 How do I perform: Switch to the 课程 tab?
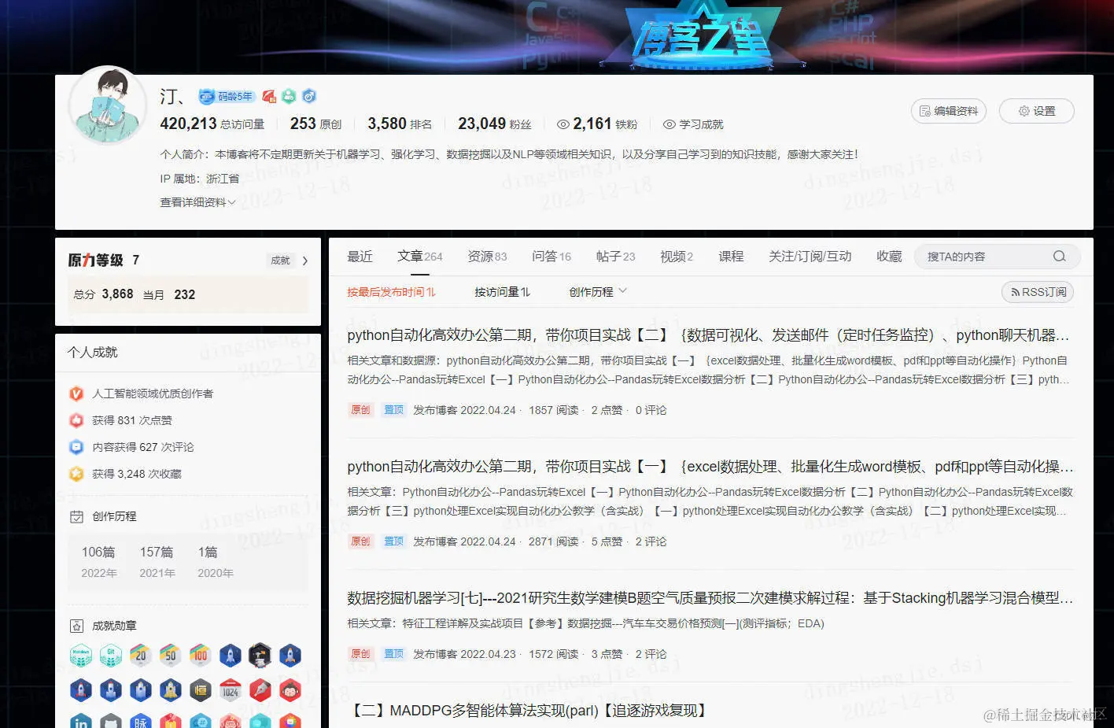[731, 257]
